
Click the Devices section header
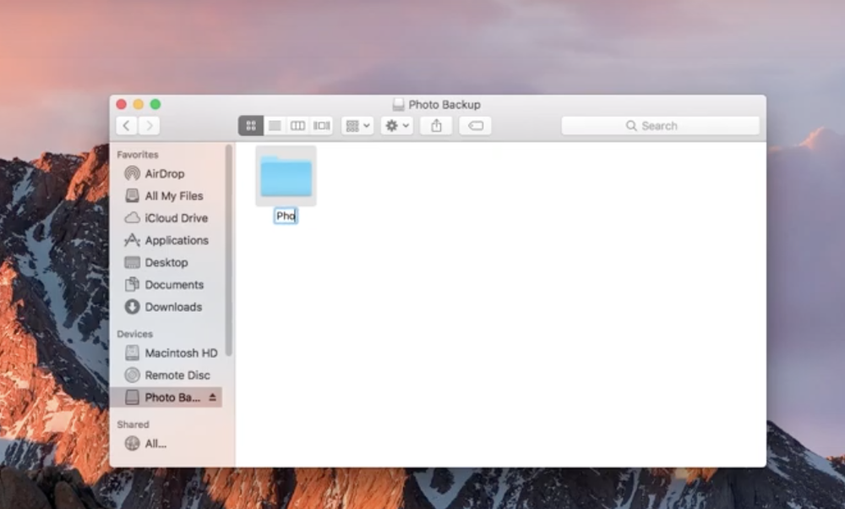tap(134, 334)
